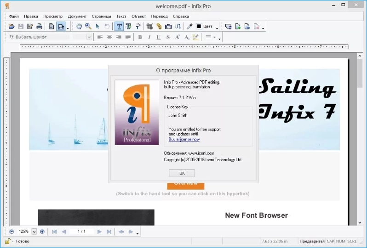The image size is (367, 248).
Task: Activate the Text edit T tool
Action: (x=119, y=27)
